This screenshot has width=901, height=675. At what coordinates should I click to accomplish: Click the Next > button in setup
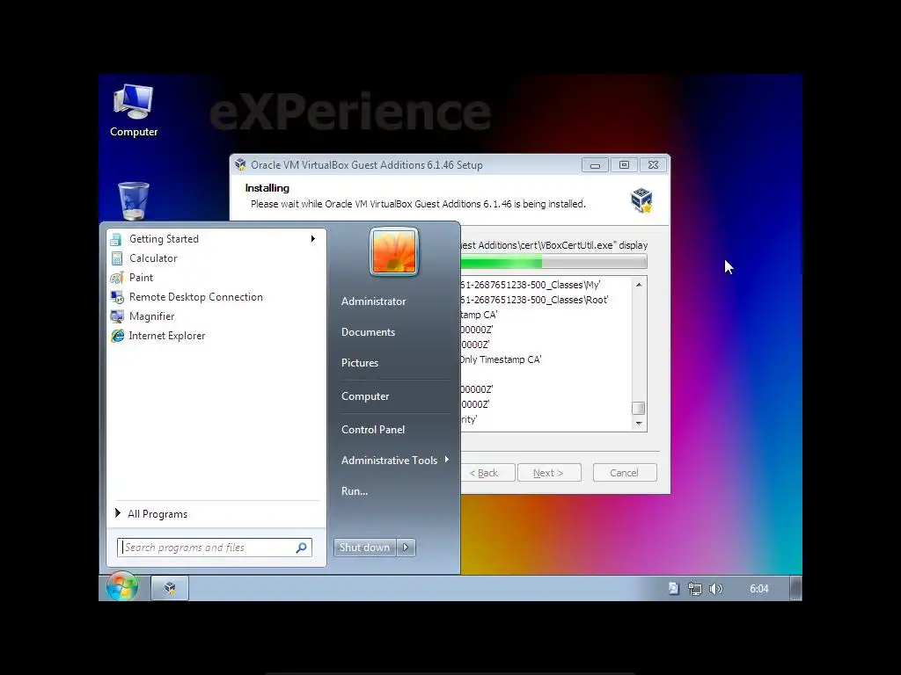(x=549, y=473)
